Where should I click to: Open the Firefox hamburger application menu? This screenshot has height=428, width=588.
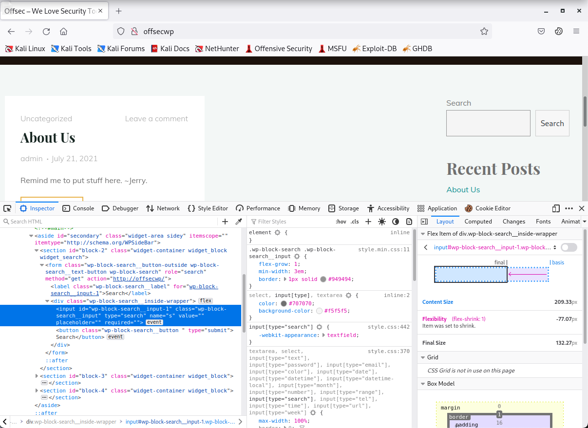pos(576,32)
